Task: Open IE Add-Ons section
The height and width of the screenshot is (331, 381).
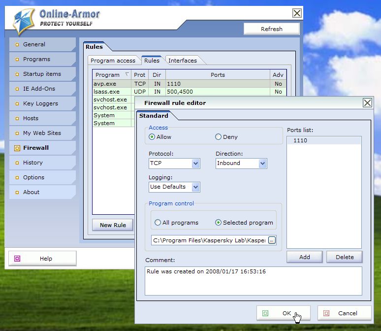Action: [42, 89]
